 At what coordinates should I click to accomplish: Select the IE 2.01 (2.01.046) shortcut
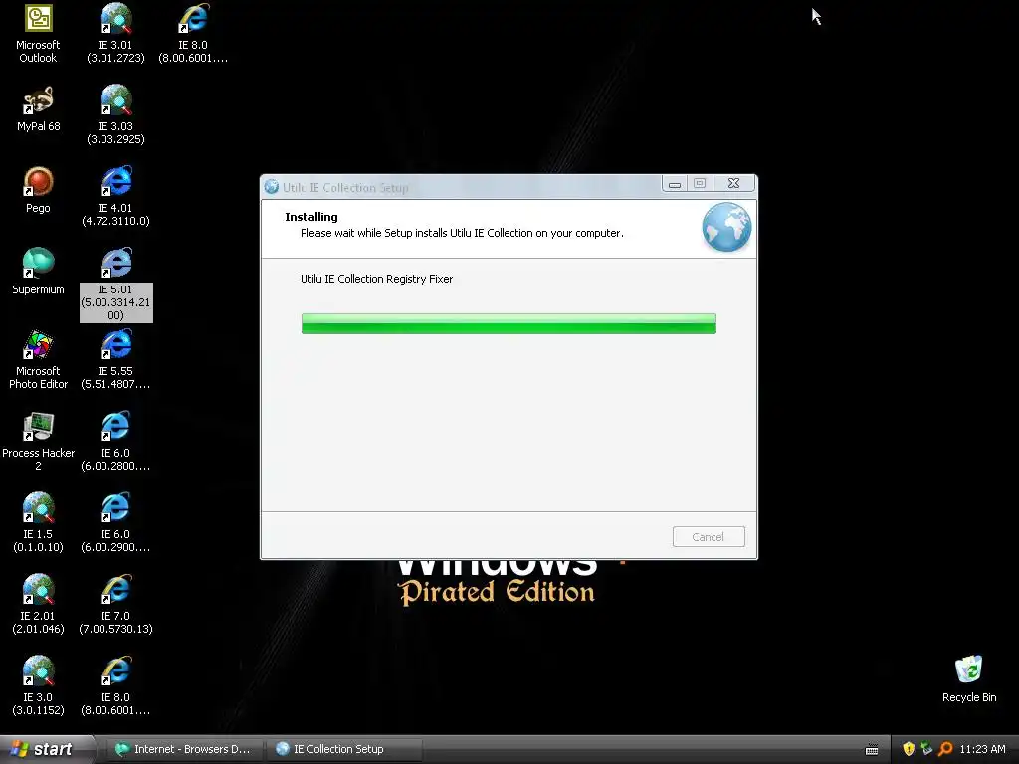pos(38,605)
